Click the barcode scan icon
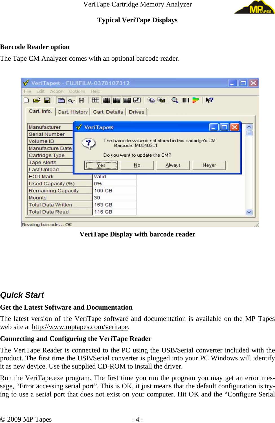275x423 pixels. coord(185,100)
